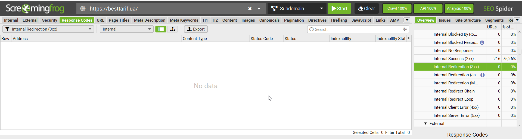Open the Security tab
Screen dimensions: 522x139
[49, 20]
